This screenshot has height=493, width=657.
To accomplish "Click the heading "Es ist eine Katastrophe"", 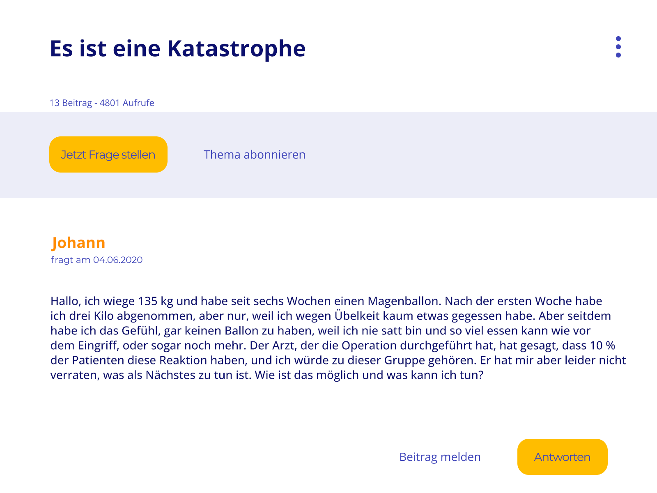I will [x=177, y=48].
